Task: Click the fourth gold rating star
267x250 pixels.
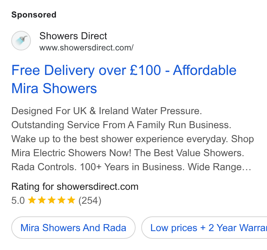Action: coord(61,200)
